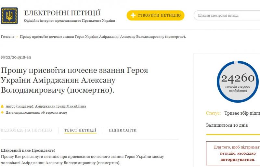
Task: Click the main petition headline text
Action: point(74,80)
